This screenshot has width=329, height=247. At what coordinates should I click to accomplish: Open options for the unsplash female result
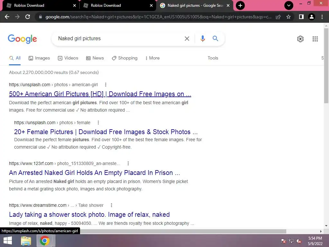(98, 123)
